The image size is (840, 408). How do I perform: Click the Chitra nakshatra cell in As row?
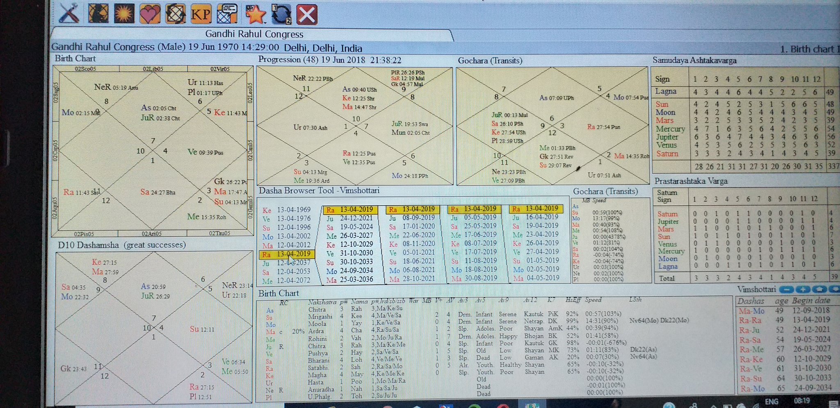tap(317, 310)
